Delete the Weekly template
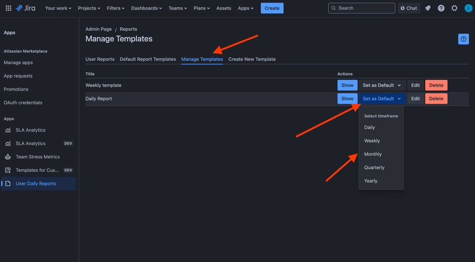Screen dimensions: 475x262 pyautogui.click(x=436, y=85)
